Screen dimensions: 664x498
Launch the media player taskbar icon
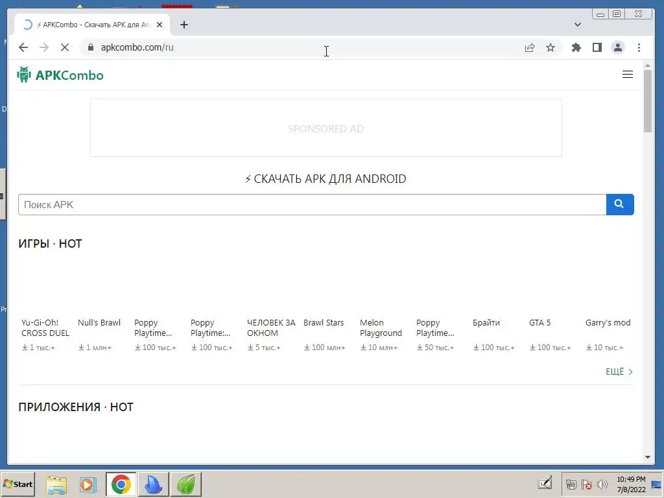pos(88,484)
